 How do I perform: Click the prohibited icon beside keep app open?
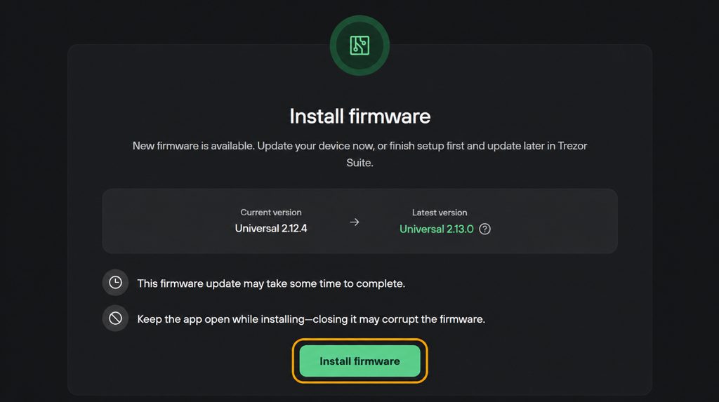click(116, 318)
